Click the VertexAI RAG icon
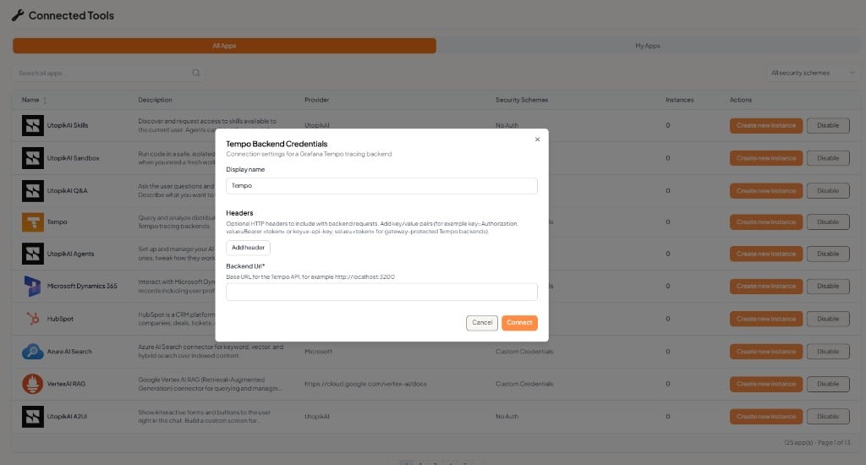Screen dimensions: 866x465 point(33,384)
